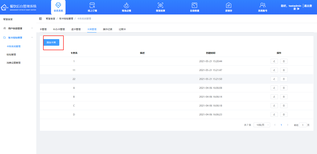Click the 前往 page number input field

pyautogui.click(x=303, y=125)
